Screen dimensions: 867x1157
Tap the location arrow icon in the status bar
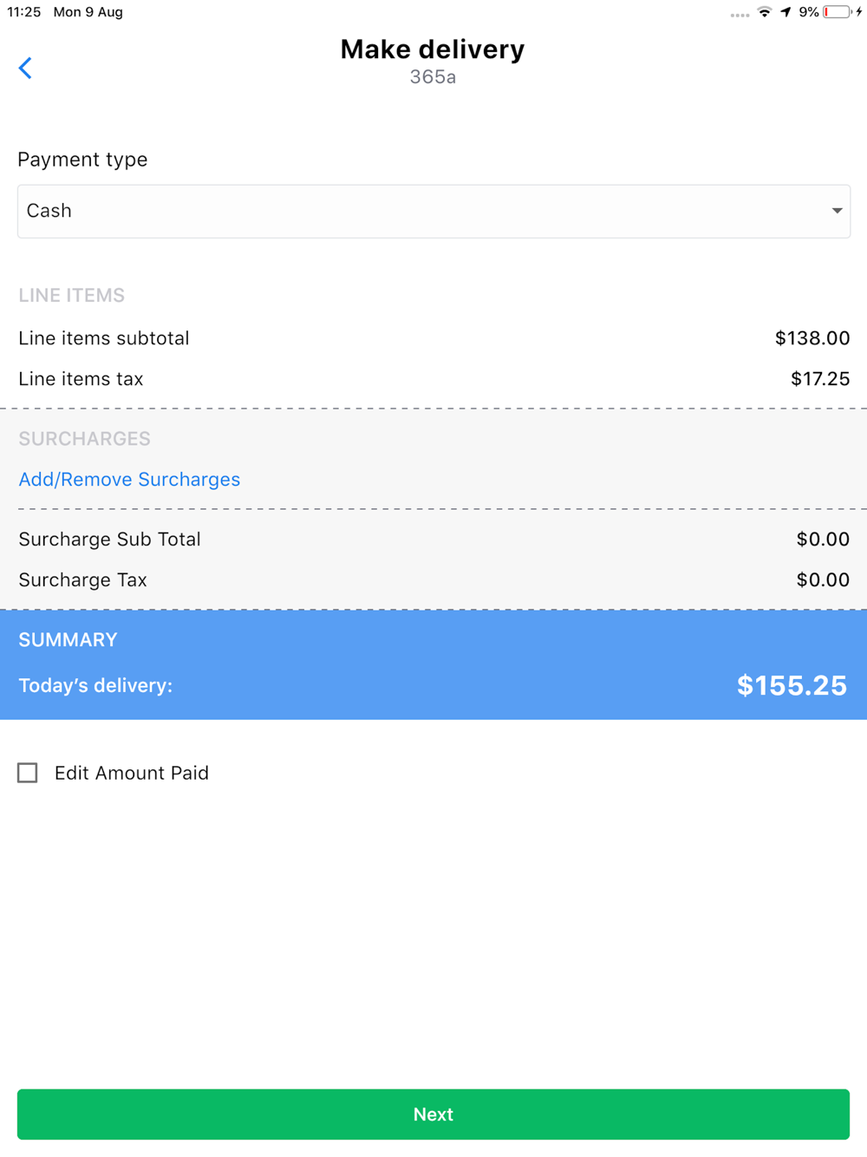(x=786, y=12)
